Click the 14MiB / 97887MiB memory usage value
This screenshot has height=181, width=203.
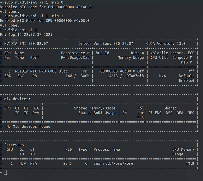coord(125,76)
